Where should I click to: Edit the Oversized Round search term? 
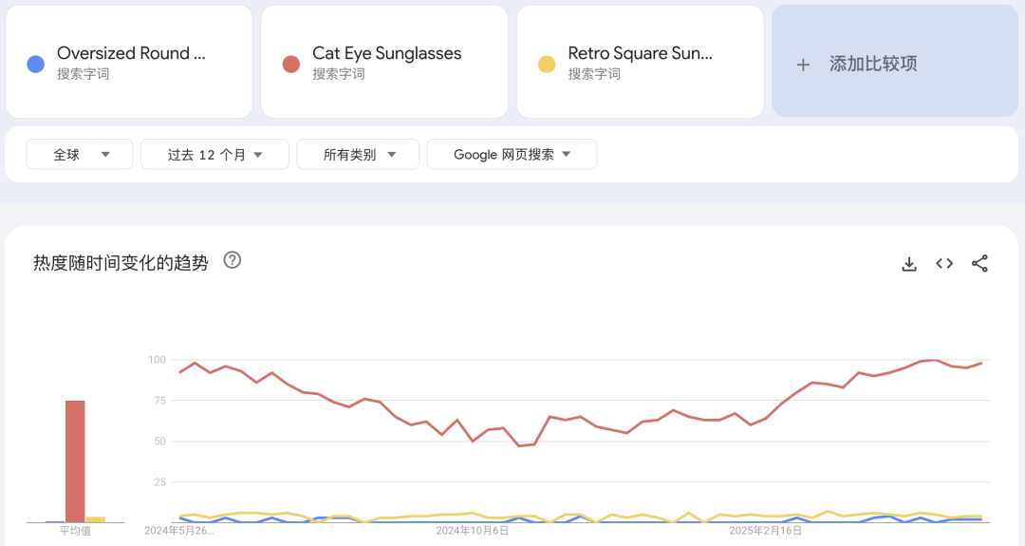tap(131, 54)
